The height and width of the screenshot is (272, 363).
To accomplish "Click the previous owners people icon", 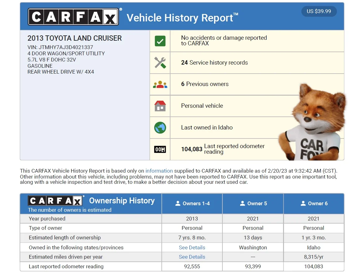I will [x=160, y=84].
